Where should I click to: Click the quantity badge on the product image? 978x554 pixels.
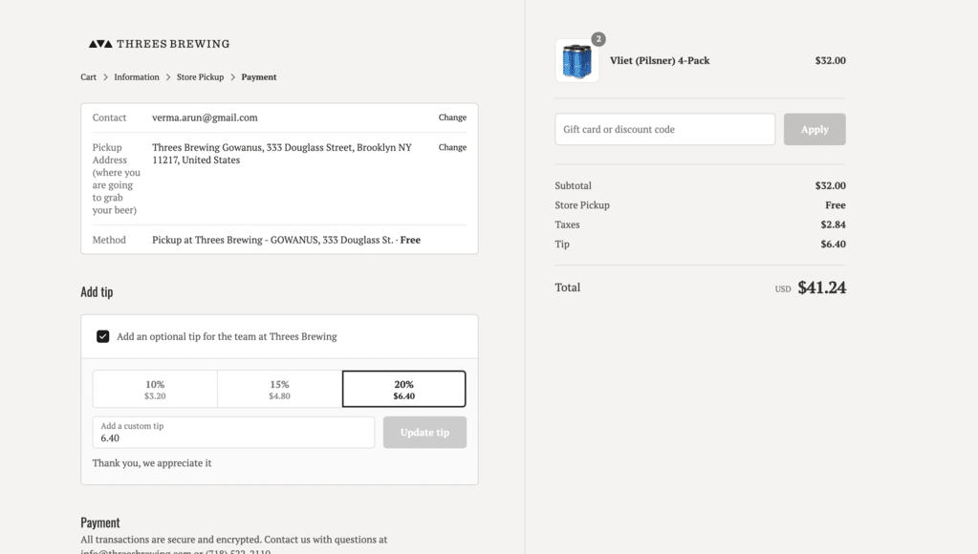point(598,39)
